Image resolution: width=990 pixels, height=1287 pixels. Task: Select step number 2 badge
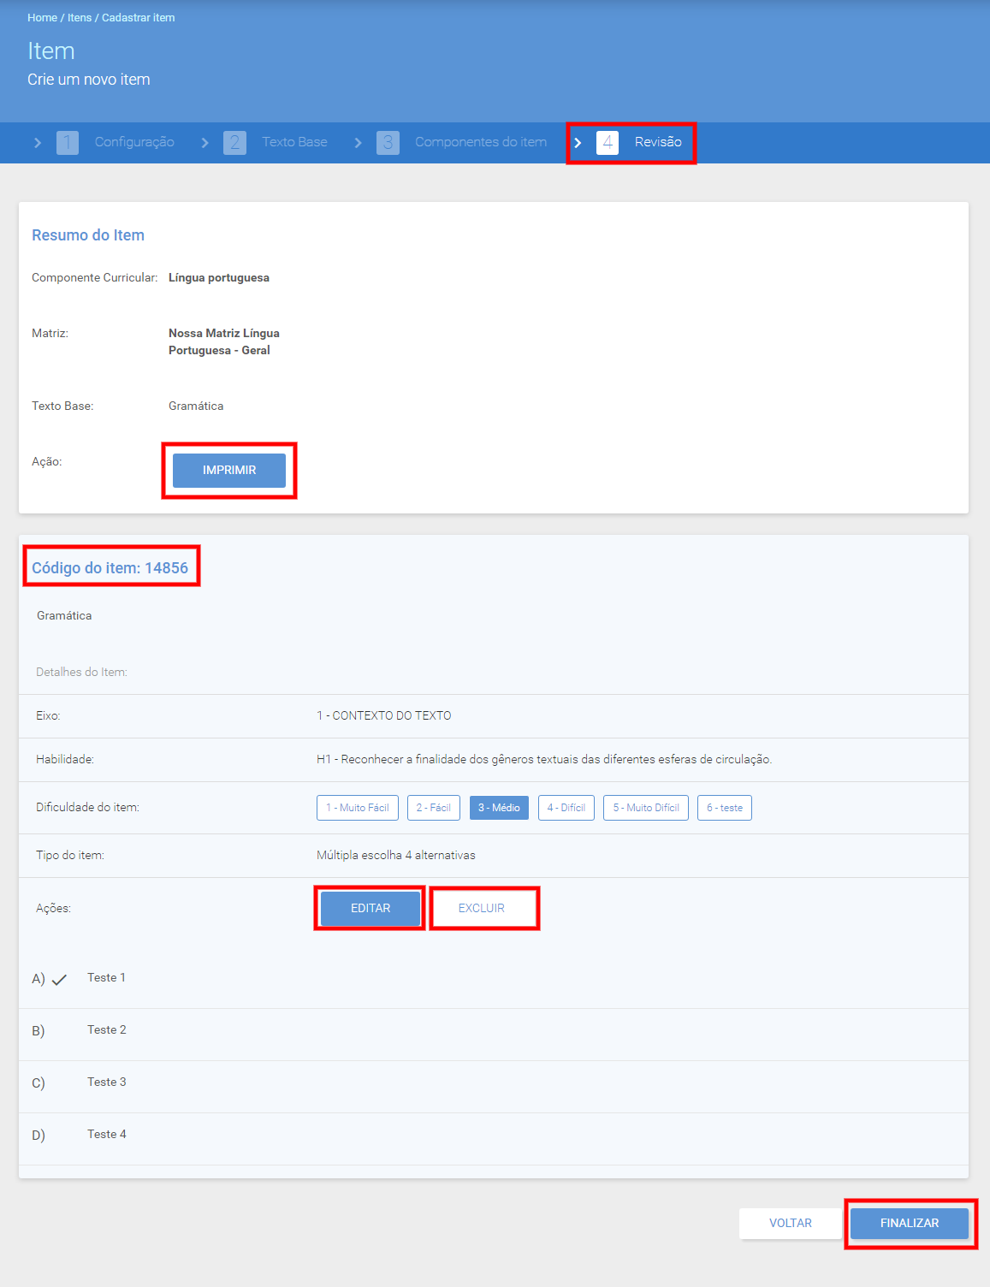point(234,143)
